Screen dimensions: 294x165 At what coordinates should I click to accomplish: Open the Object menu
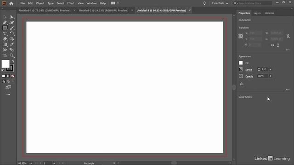[40, 3]
